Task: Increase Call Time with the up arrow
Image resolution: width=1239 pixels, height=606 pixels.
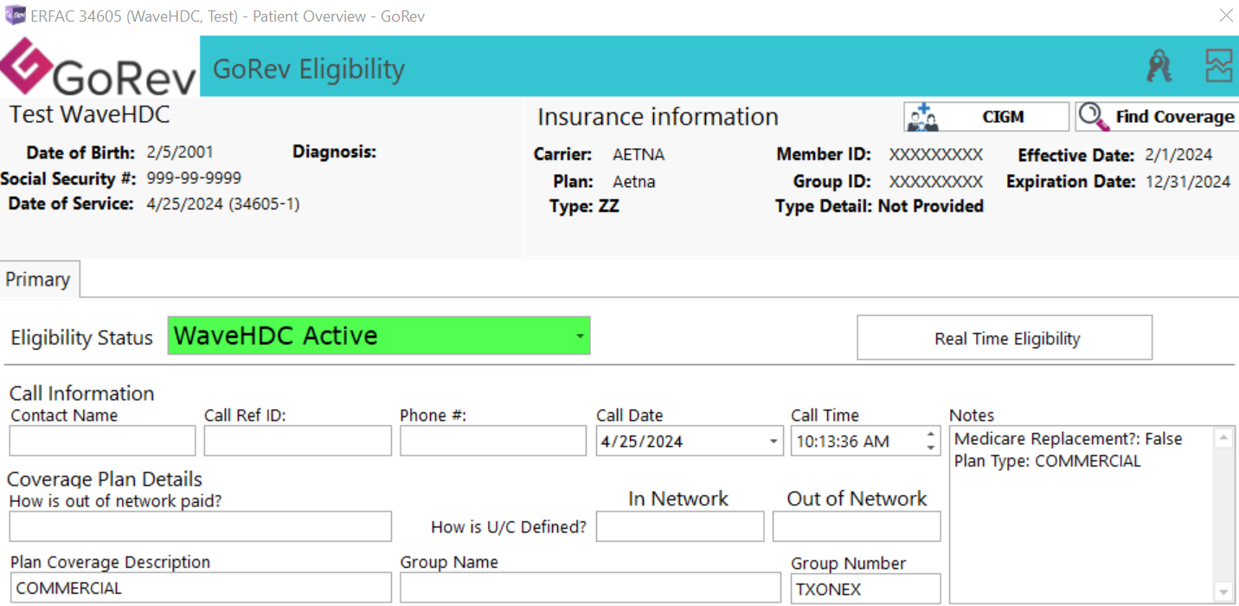Action: pos(931,435)
